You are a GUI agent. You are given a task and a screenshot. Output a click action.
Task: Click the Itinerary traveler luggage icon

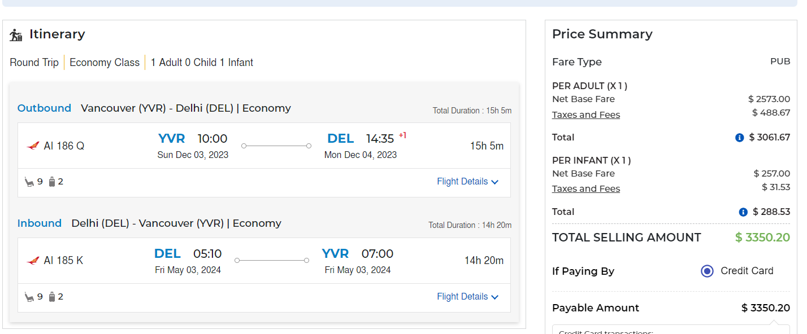coord(16,35)
